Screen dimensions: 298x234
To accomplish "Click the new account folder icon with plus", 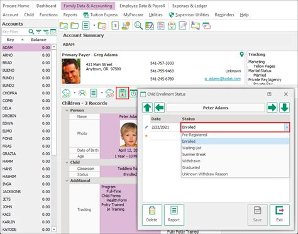I will tap(63, 26).
